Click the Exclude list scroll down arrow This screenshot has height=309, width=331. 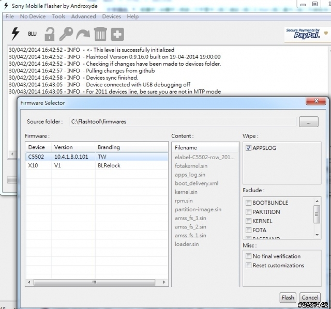pos(317,235)
